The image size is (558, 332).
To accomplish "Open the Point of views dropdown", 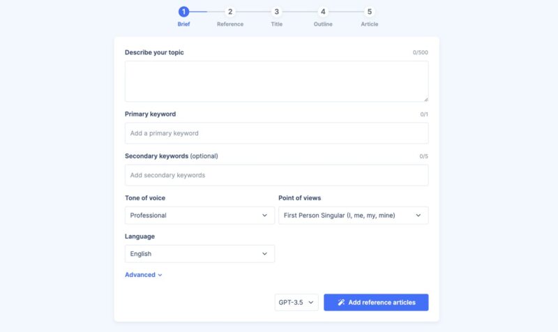I will click(x=353, y=216).
